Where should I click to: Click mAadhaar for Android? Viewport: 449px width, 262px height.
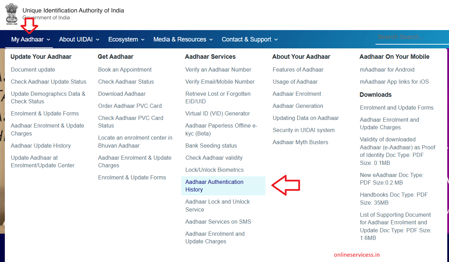click(387, 69)
